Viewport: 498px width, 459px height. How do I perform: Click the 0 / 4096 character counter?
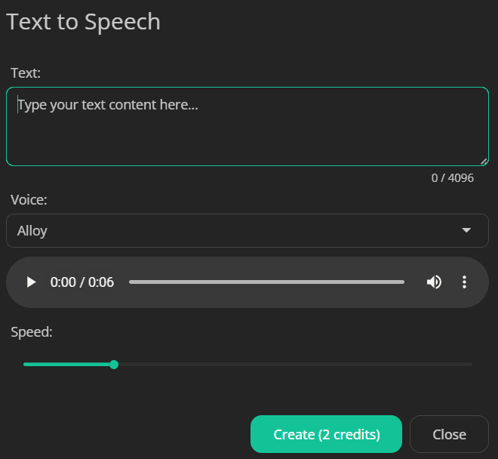[452, 178]
